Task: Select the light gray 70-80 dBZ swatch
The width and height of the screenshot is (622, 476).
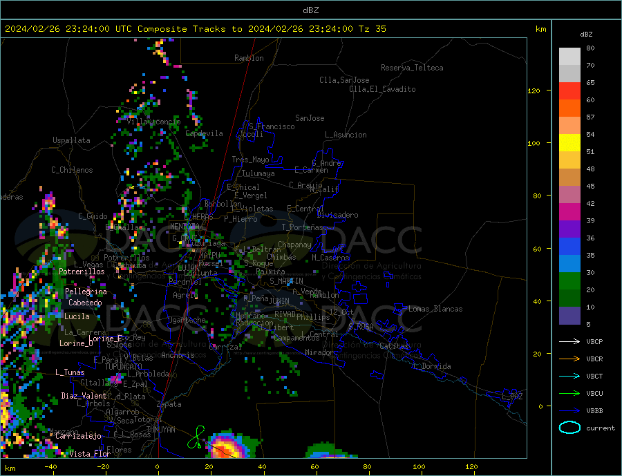Action: [569, 57]
